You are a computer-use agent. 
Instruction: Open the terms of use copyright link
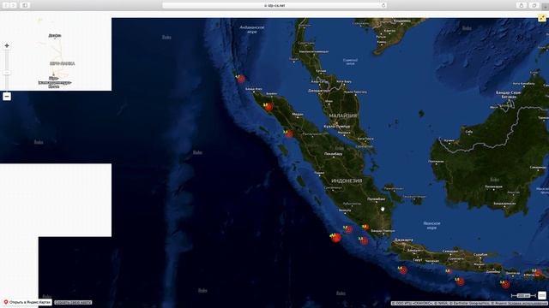[x=527, y=304]
